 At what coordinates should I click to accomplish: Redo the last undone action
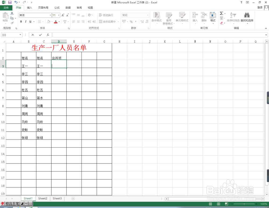tap(24, 2)
